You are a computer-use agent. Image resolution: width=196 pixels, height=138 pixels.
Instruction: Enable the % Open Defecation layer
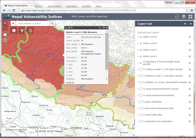click(140, 102)
